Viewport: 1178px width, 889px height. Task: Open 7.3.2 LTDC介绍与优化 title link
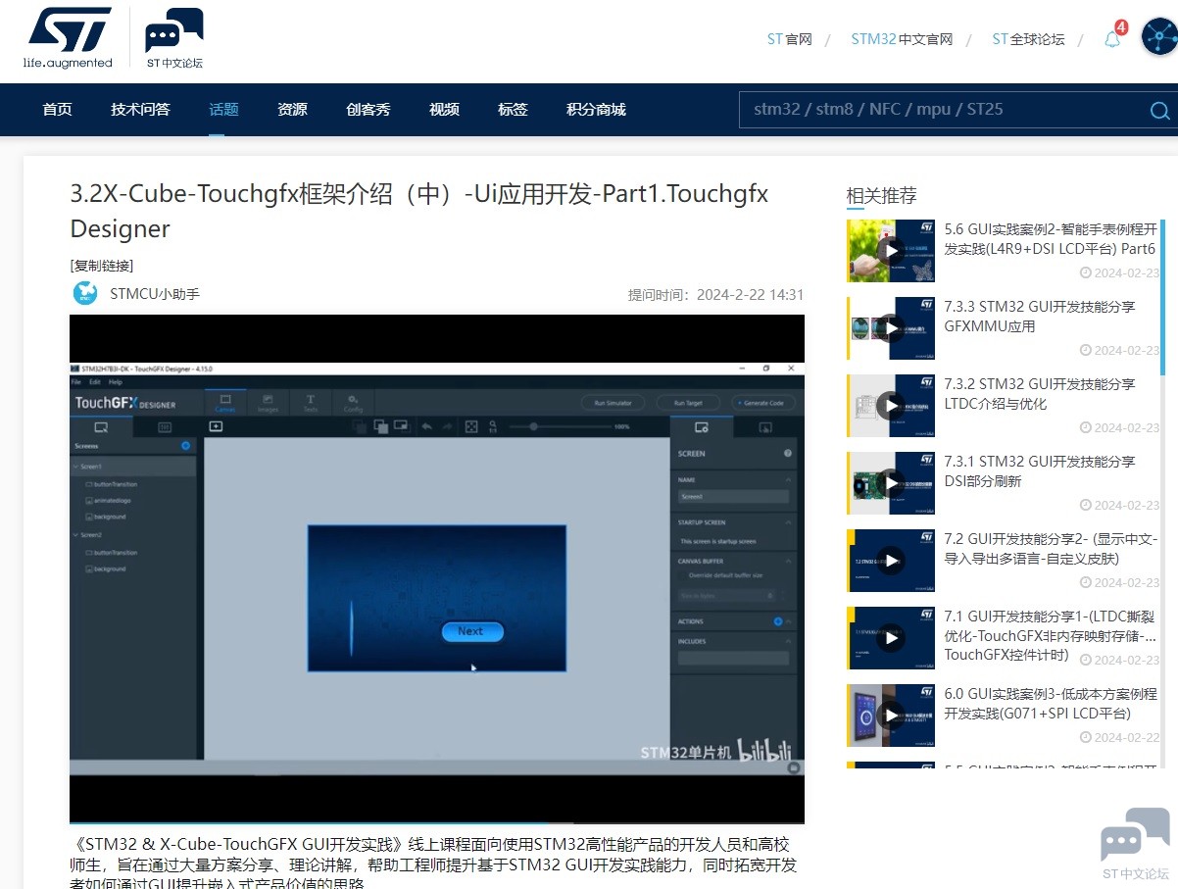[x=1040, y=394]
